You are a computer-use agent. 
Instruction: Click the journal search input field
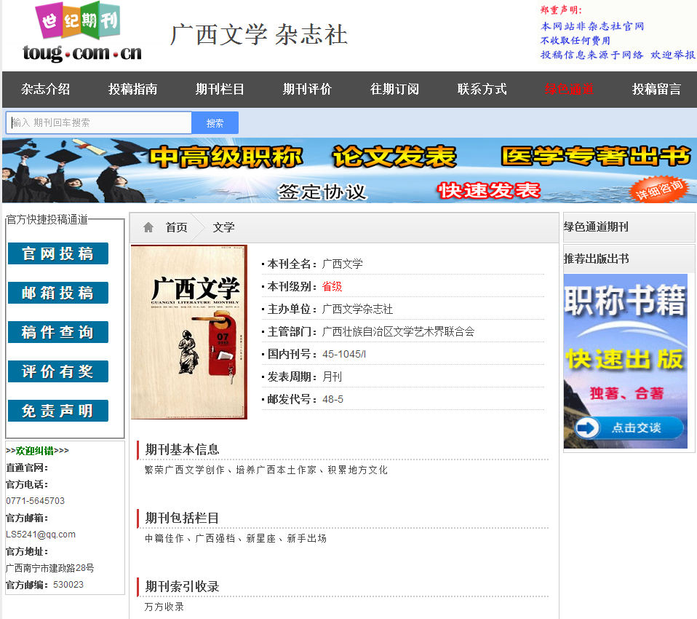(99, 122)
